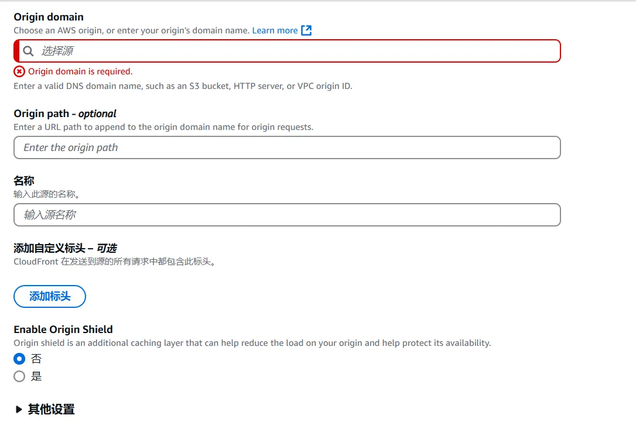Click the 'Origin domain' field label

(x=49, y=17)
